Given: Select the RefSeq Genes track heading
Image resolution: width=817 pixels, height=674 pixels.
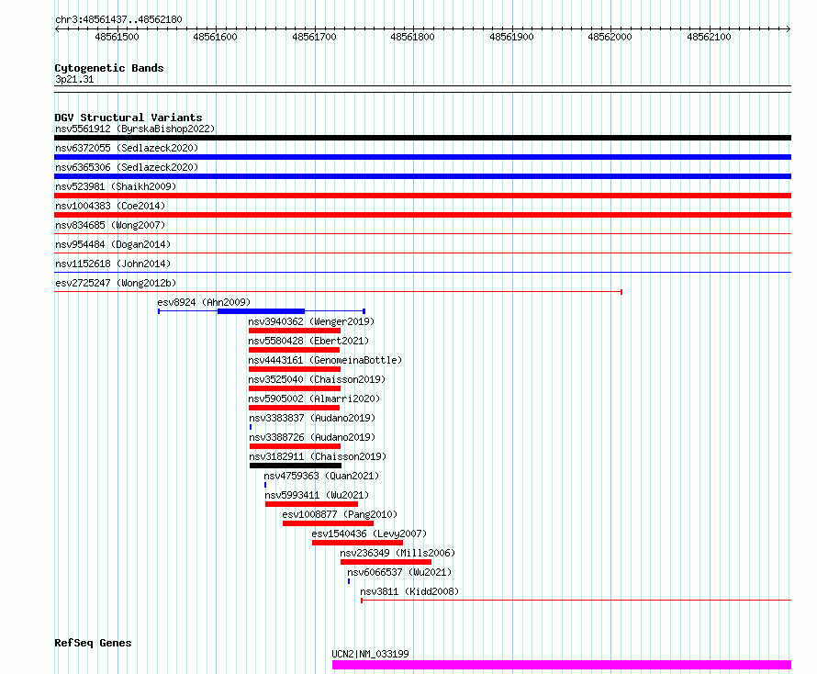Looking at the screenshot, I should tap(93, 643).
